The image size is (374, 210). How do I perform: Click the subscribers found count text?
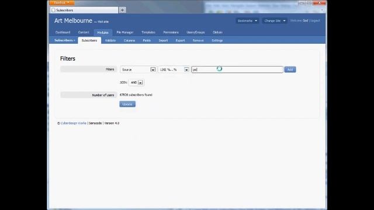(x=136, y=94)
